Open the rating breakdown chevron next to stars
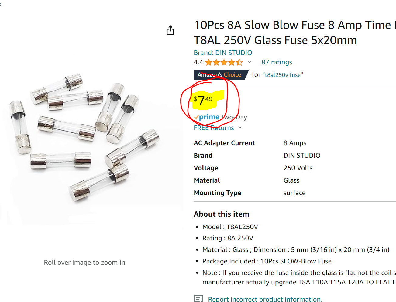This screenshot has height=302, width=396. click(249, 62)
